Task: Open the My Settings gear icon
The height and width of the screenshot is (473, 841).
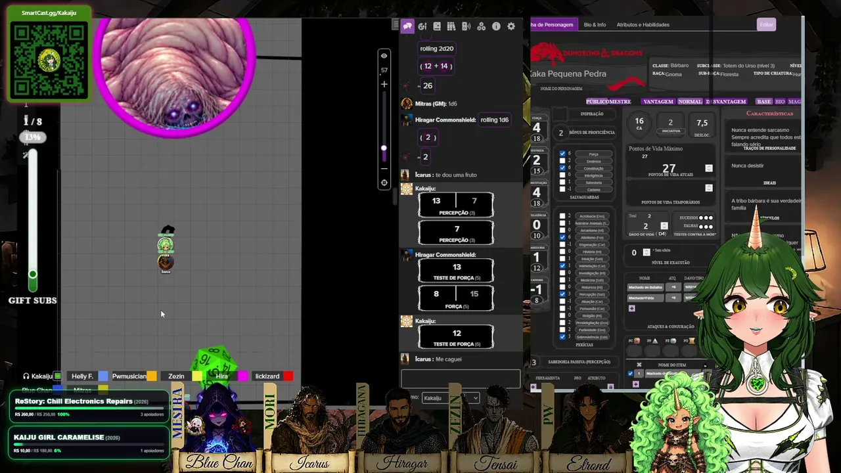Action: coord(511,26)
